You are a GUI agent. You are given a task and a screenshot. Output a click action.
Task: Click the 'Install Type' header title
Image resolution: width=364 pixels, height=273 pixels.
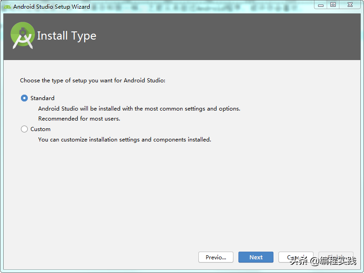pos(66,36)
